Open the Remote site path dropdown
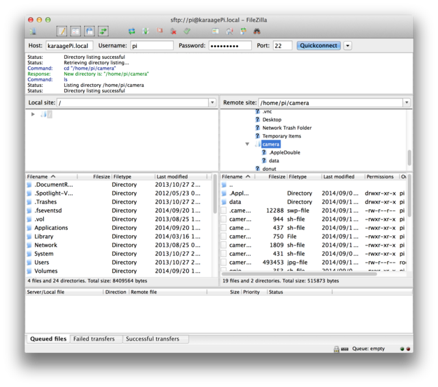The image size is (438, 387). tap(407, 103)
